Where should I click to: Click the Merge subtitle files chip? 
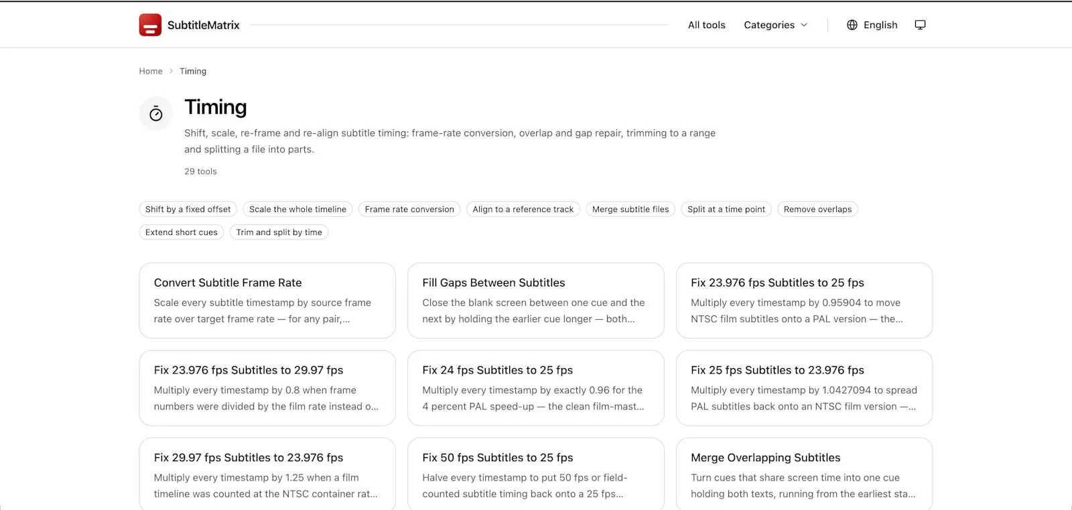coord(630,209)
